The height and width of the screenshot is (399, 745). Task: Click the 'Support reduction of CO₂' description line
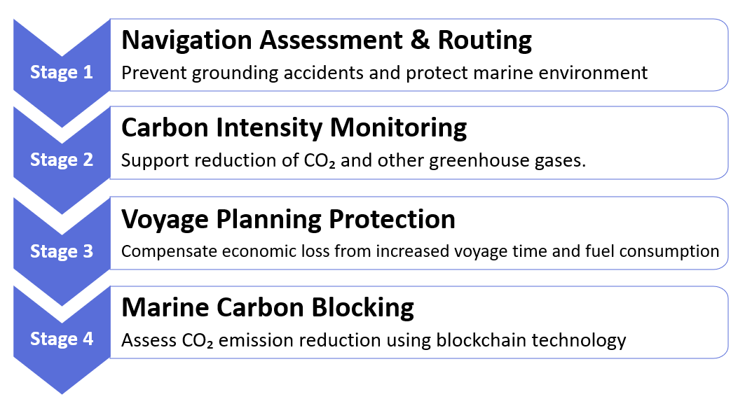(353, 160)
